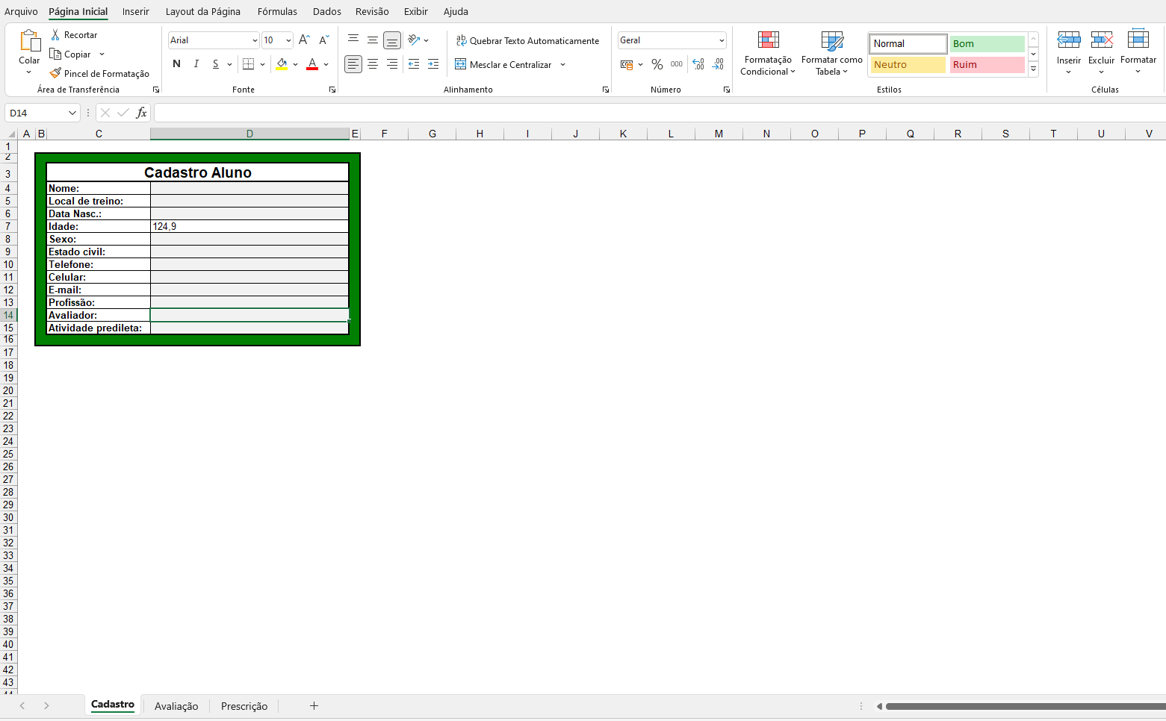The width and height of the screenshot is (1166, 721).
Task: Toggle italic (I) formatting
Action: (196, 64)
